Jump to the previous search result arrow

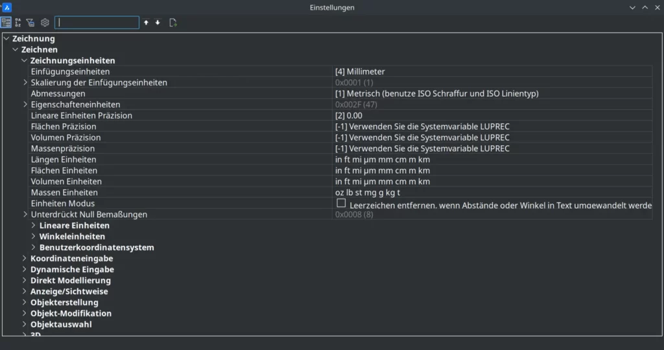click(x=146, y=23)
